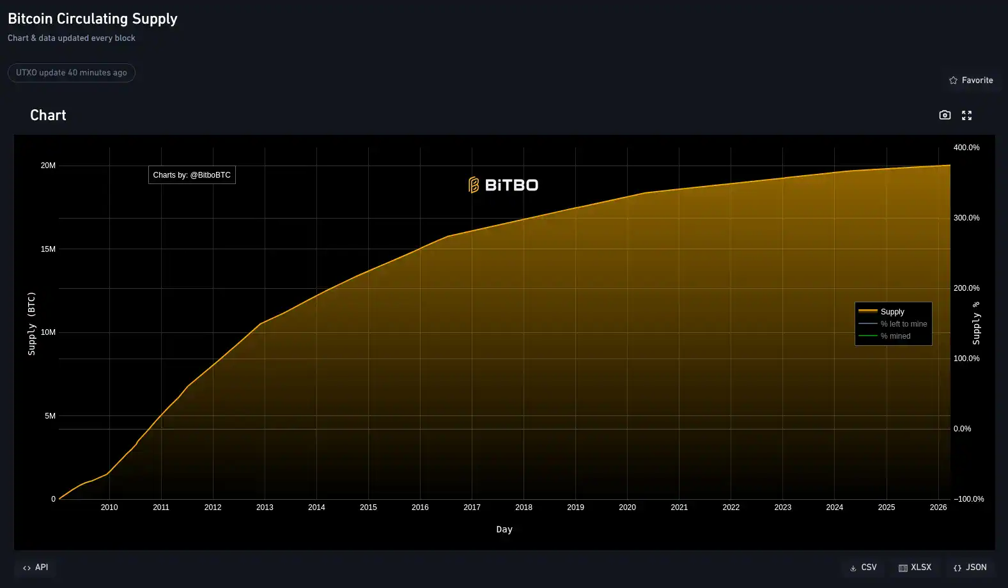Image resolution: width=1008 pixels, height=588 pixels.
Task: Click the UTXO update 40 minutes ago badge
Action: pos(72,73)
